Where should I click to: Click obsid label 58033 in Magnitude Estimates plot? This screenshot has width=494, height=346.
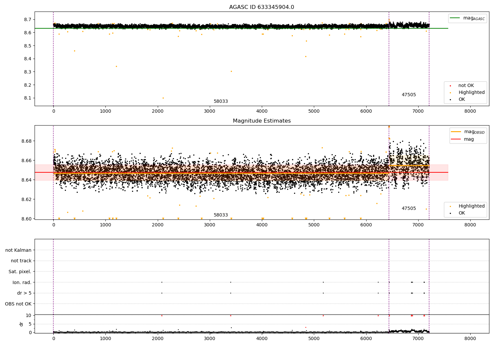(221, 215)
